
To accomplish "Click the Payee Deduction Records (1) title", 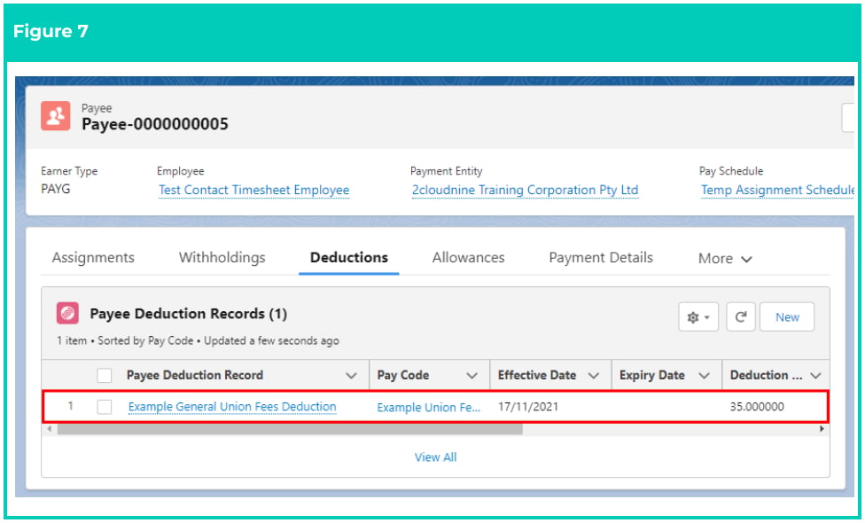I will [189, 314].
